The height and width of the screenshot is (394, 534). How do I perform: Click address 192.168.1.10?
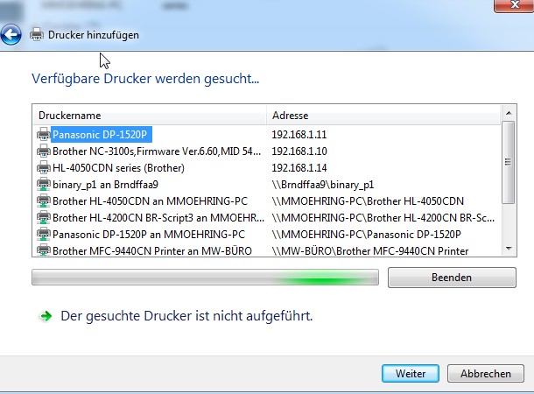[x=299, y=151]
